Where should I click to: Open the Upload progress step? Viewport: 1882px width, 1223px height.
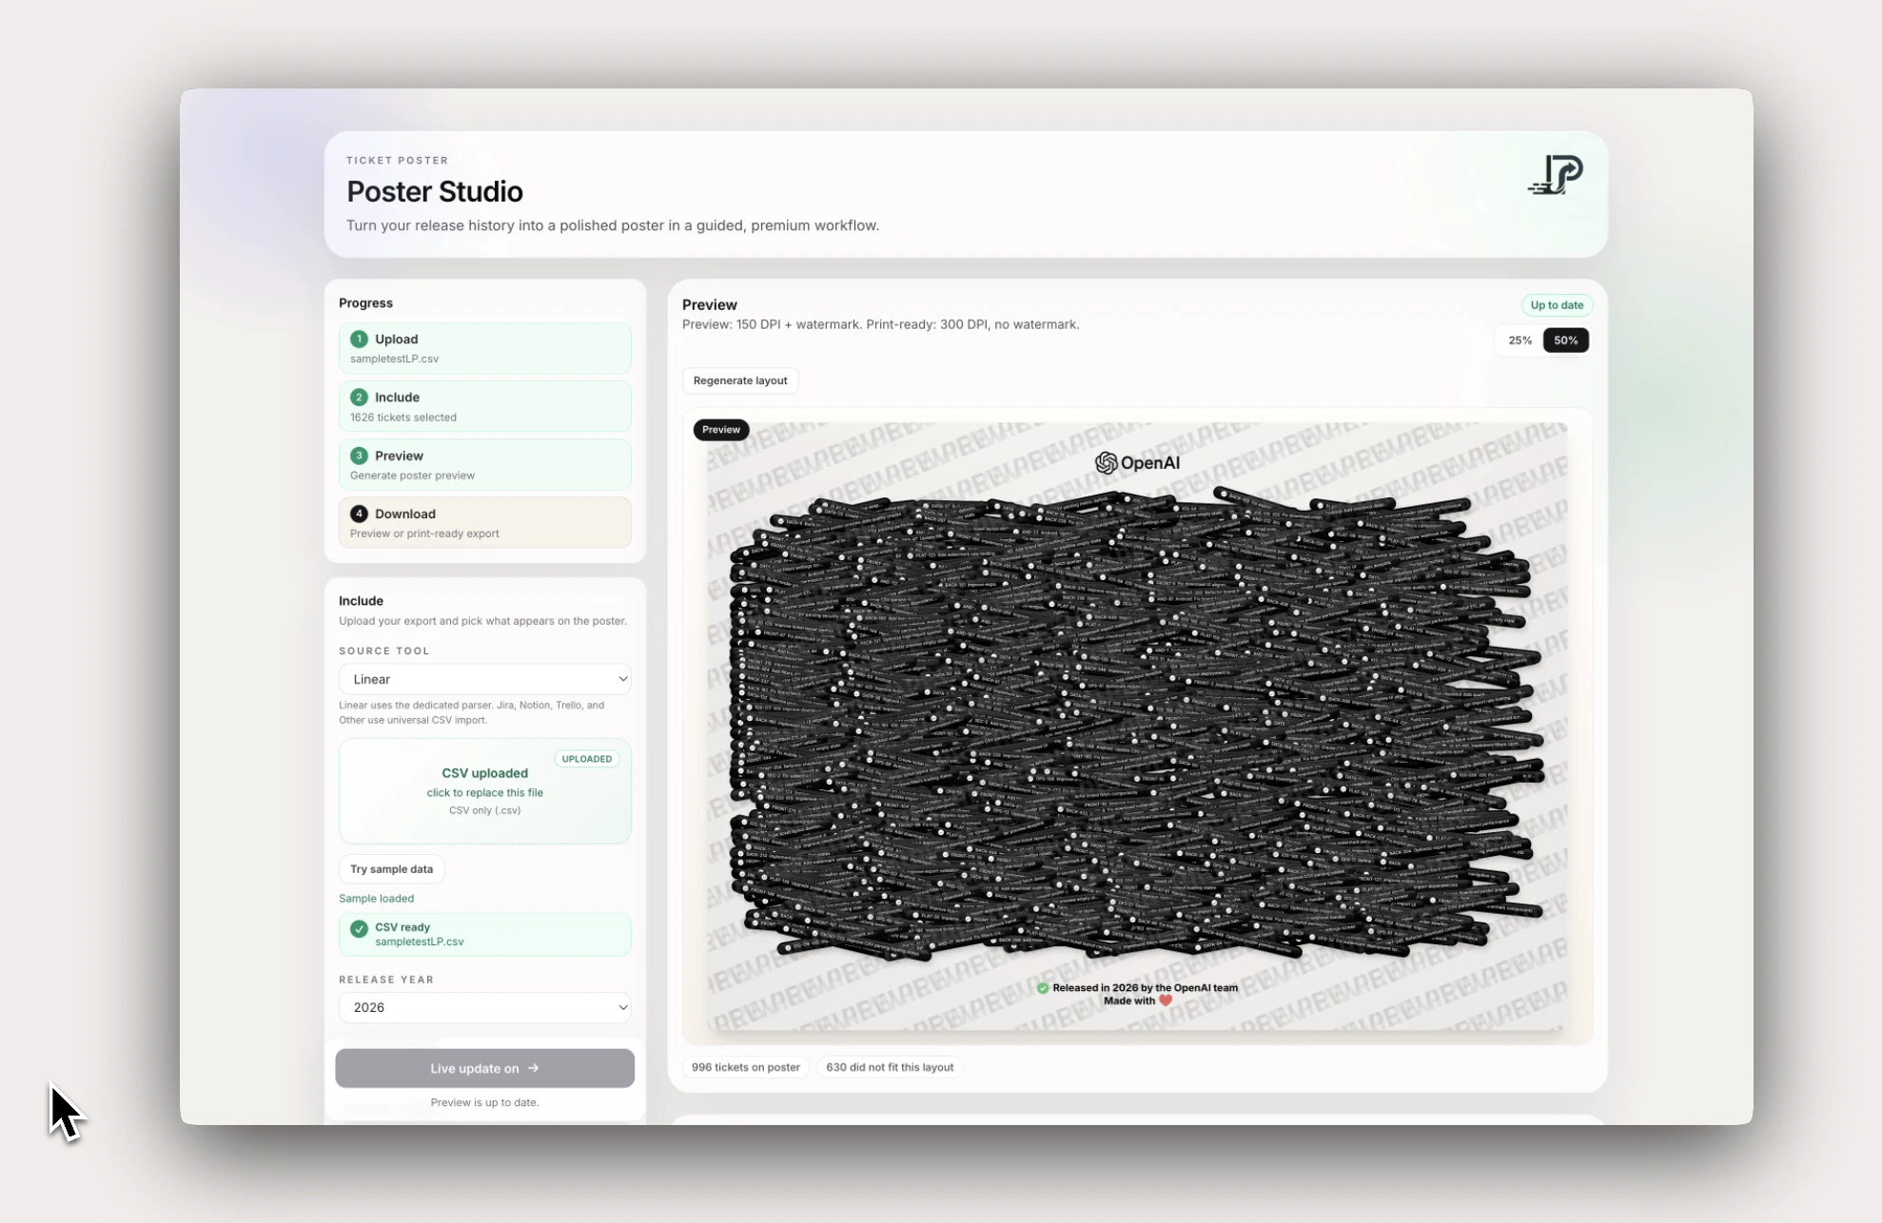click(484, 348)
